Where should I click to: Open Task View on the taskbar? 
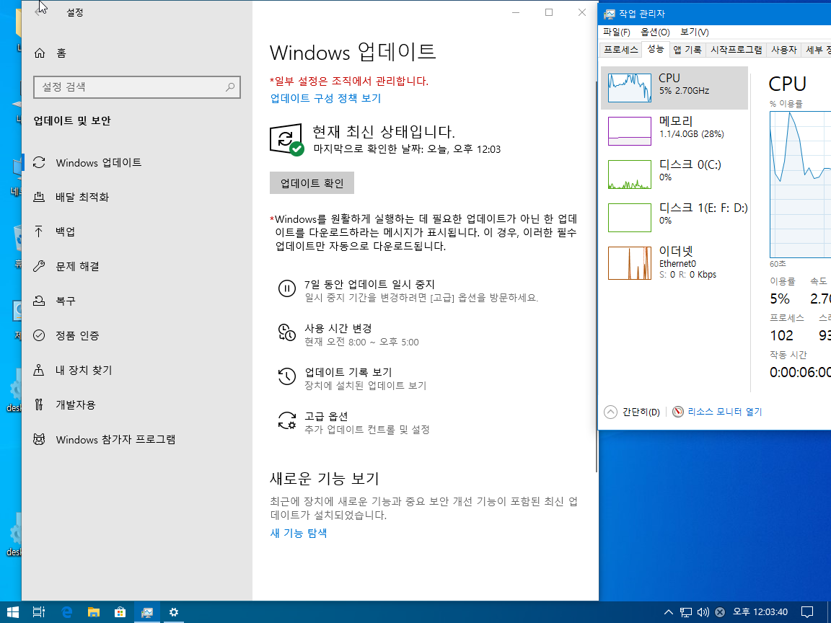39,612
